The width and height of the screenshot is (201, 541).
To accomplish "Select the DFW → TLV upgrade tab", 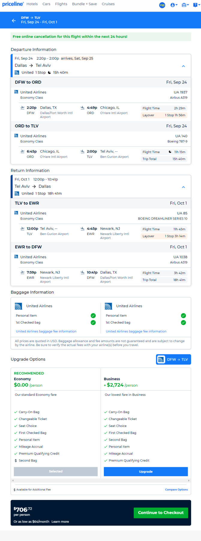I will coord(173,359).
